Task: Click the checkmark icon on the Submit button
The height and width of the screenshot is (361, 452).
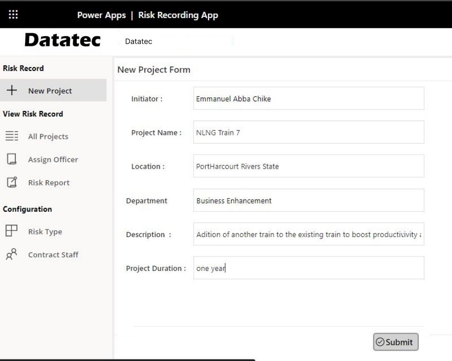Action: point(380,342)
